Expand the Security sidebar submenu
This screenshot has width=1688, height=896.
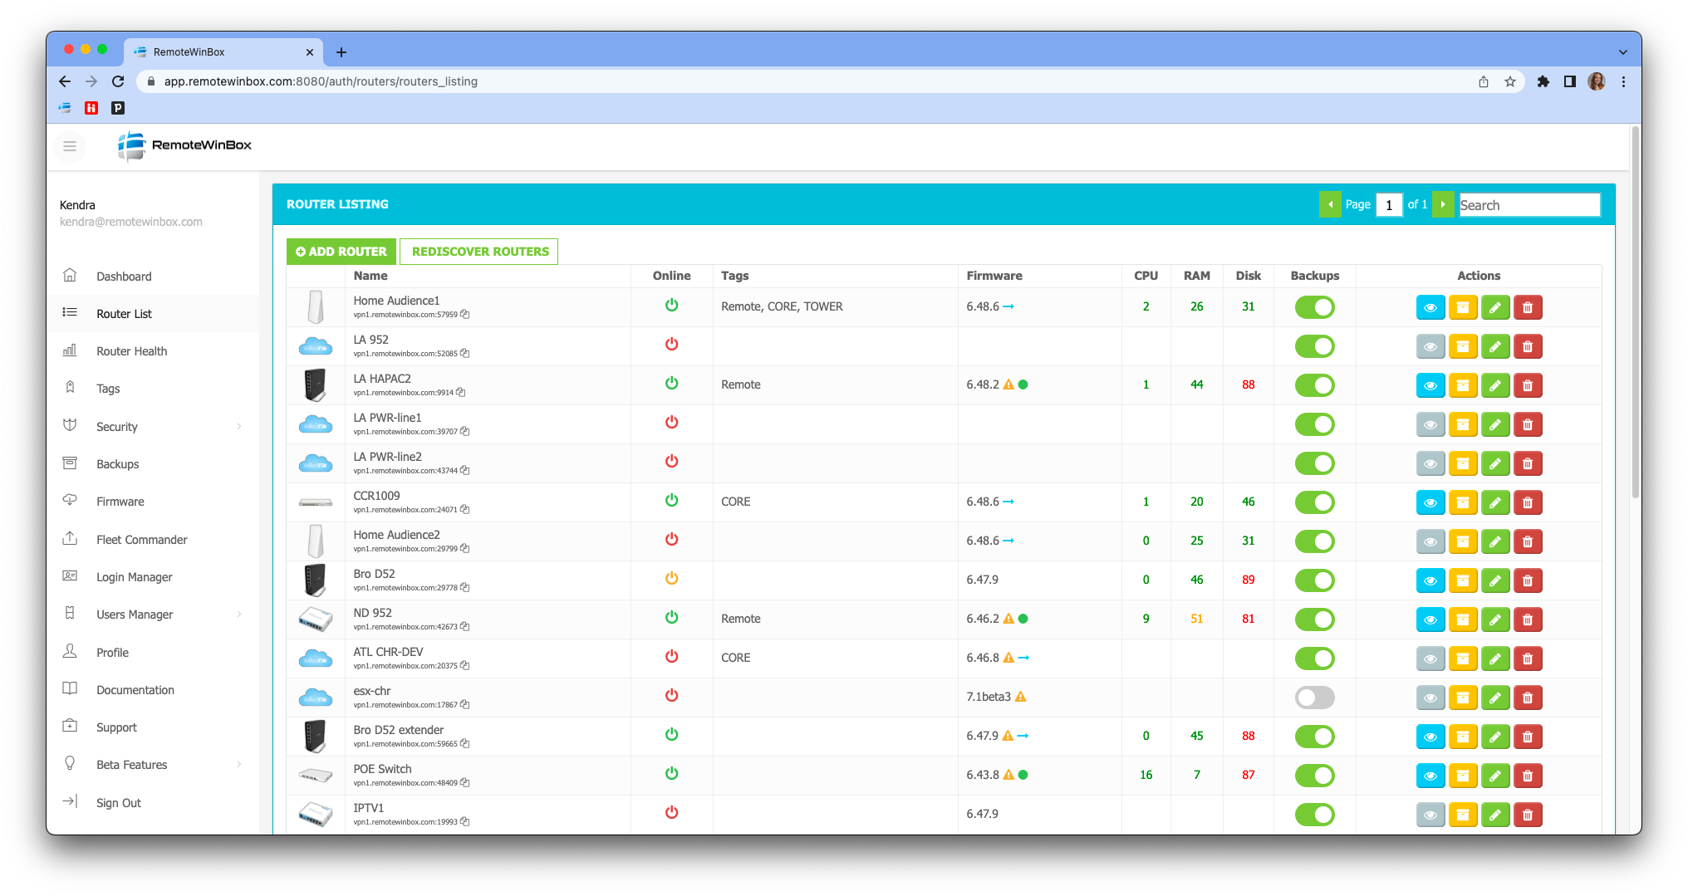(x=239, y=427)
